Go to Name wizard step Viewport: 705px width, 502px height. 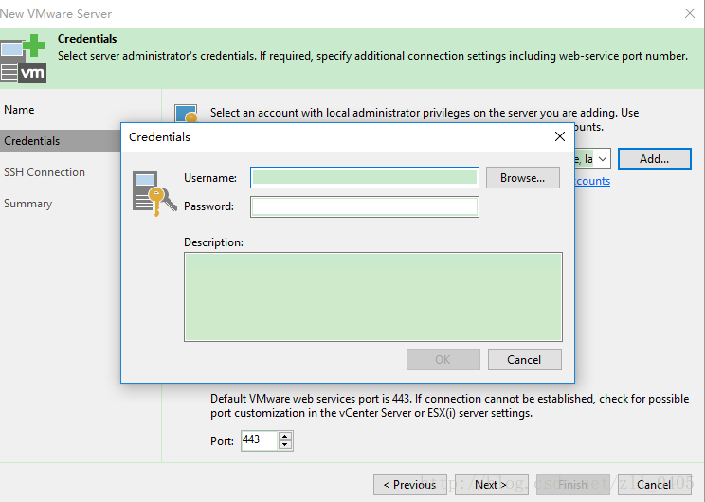click(x=19, y=110)
